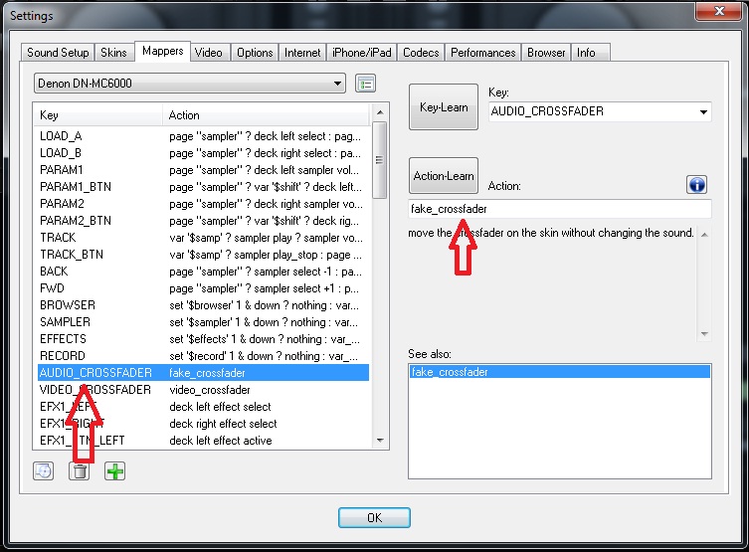The image size is (749, 552).
Task: Click the Action field containing fake_crossfader
Action: pyautogui.click(x=559, y=209)
